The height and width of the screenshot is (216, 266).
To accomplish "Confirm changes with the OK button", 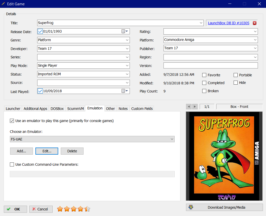I will pyautogui.click(x=15, y=209).
